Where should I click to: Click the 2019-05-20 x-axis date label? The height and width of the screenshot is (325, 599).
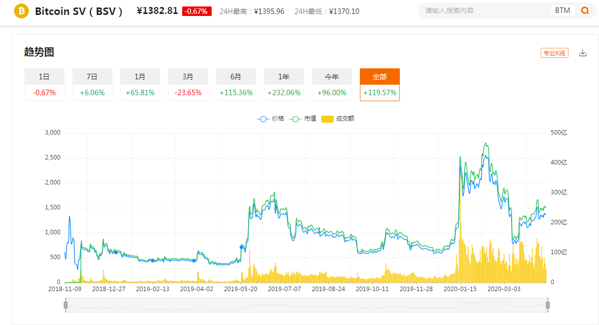[241, 289]
